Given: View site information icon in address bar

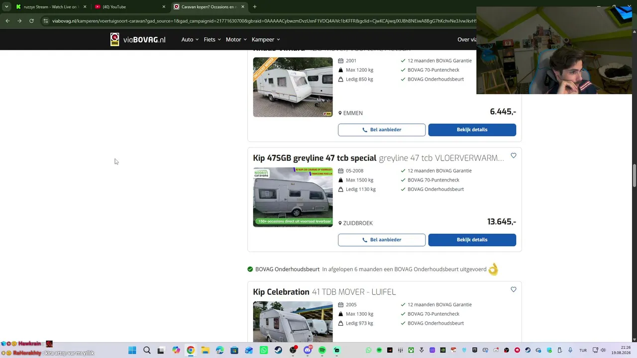Looking at the screenshot, I should (46, 21).
